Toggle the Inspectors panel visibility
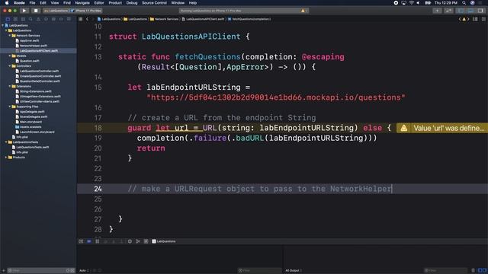The image size is (488, 274). 481,11
